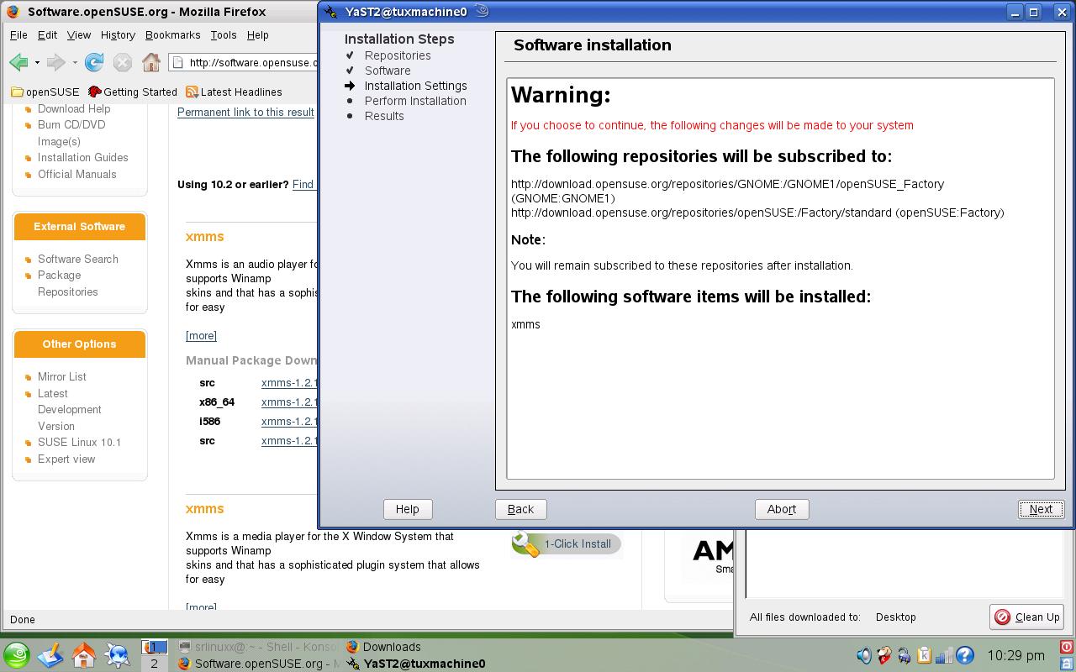
Task: Lock the session via the panel lock icon
Action: (1066, 663)
